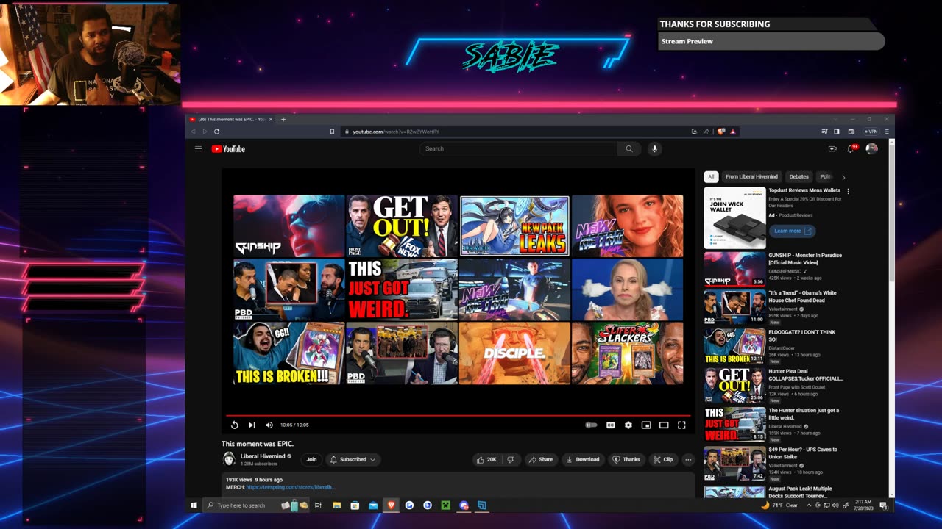The width and height of the screenshot is (942, 529).
Task: Select the 'From Liberal Hivemind' chip
Action: [751, 176]
